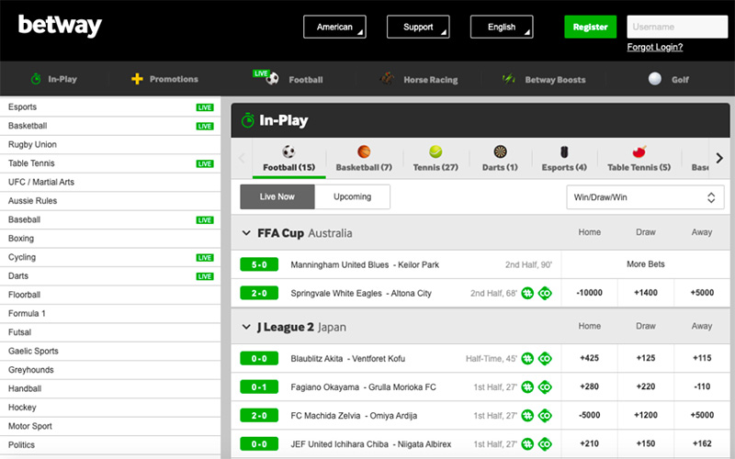Open Formula 1 in the sidebar

tap(110, 313)
